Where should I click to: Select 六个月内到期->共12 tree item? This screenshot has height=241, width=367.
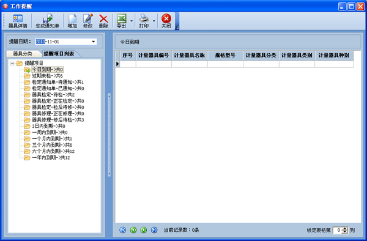tap(53, 152)
